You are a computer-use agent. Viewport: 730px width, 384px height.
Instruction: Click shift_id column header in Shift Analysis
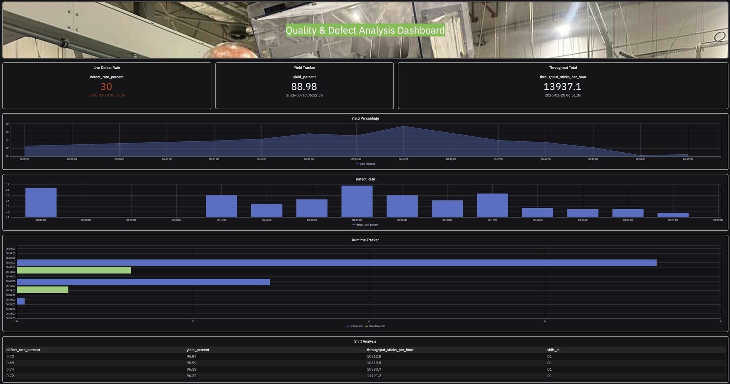(x=553, y=350)
